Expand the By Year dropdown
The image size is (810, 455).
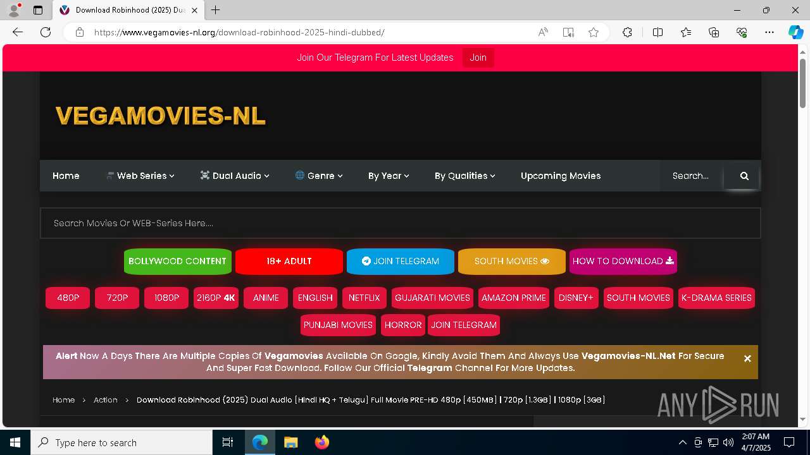click(389, 176)
